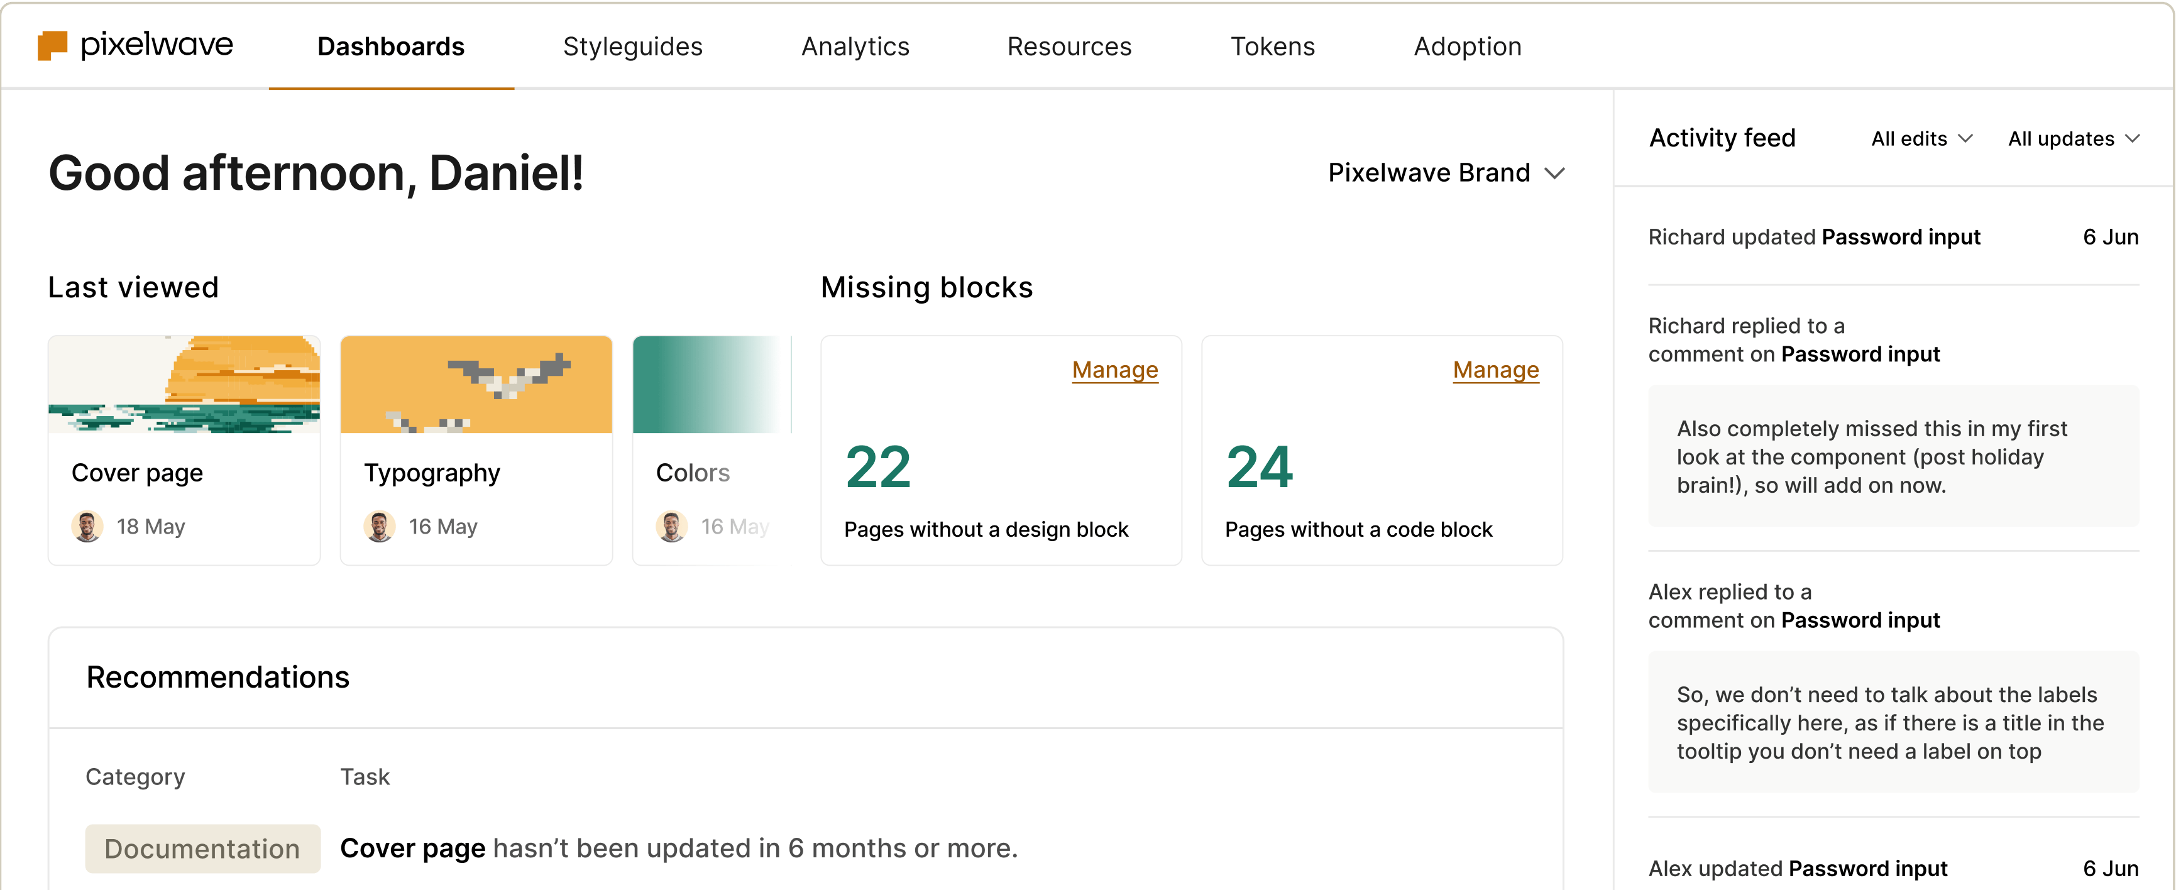The height and width of the screenshot is (890, 2176).
Task: Open the All updates filter dropdown
Action: (2073, 138)
